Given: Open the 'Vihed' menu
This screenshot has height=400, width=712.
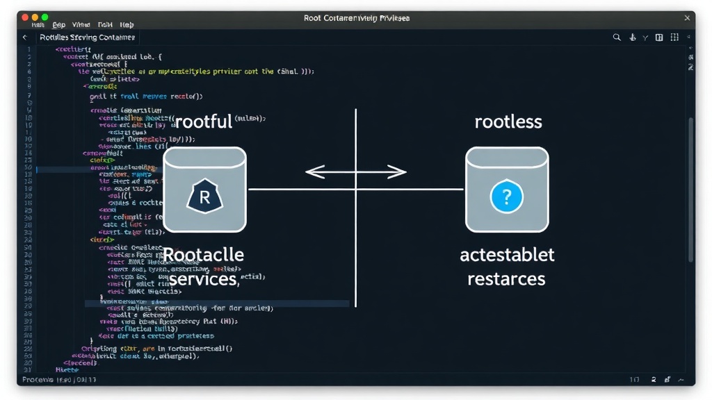Looking at the screenshot, I should (81, 24).
